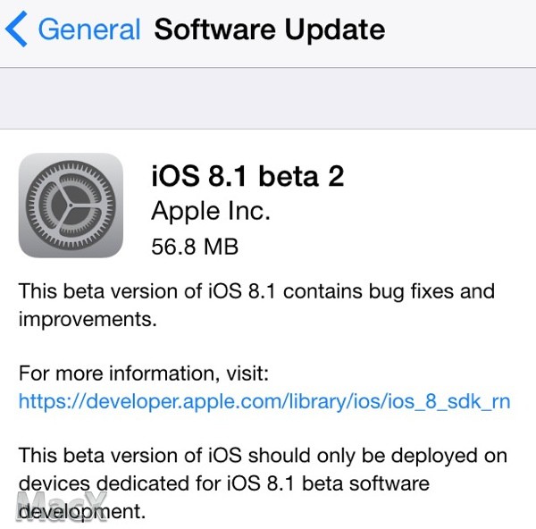Tap the Apple Inc. developer name

coord(211,211)
